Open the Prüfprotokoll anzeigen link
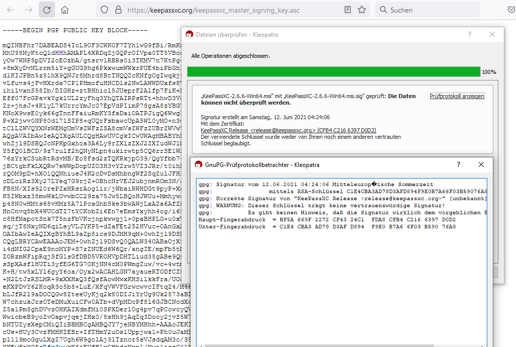Viewport: 516px width, 347px height. pos(458,96)
